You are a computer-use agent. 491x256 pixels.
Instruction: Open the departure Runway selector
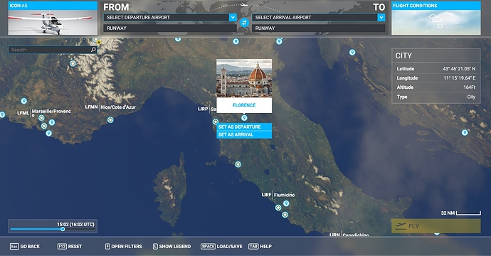pyautogui.click(x=170, y=28)
